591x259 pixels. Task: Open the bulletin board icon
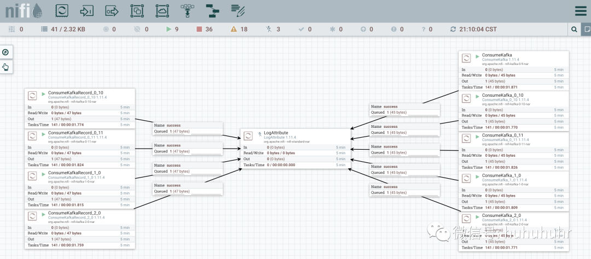[586, 30]
